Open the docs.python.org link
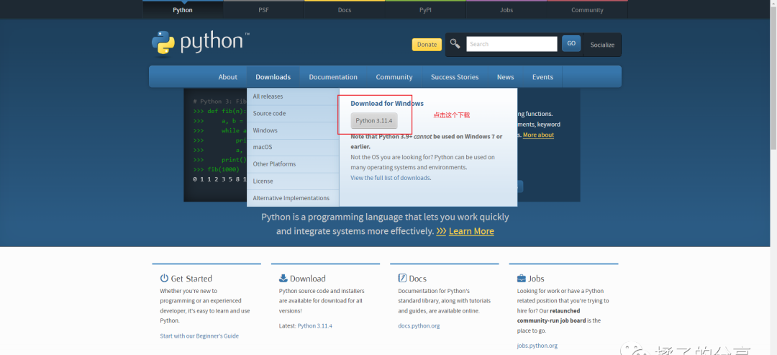Image resolution: width=777 pixels, height=355 pixels. 419,325
